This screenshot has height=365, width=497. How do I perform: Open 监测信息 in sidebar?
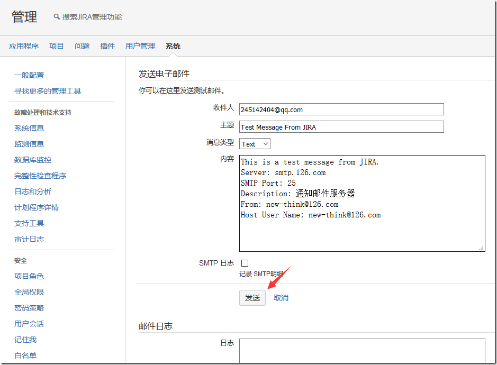tap(29, 144)
